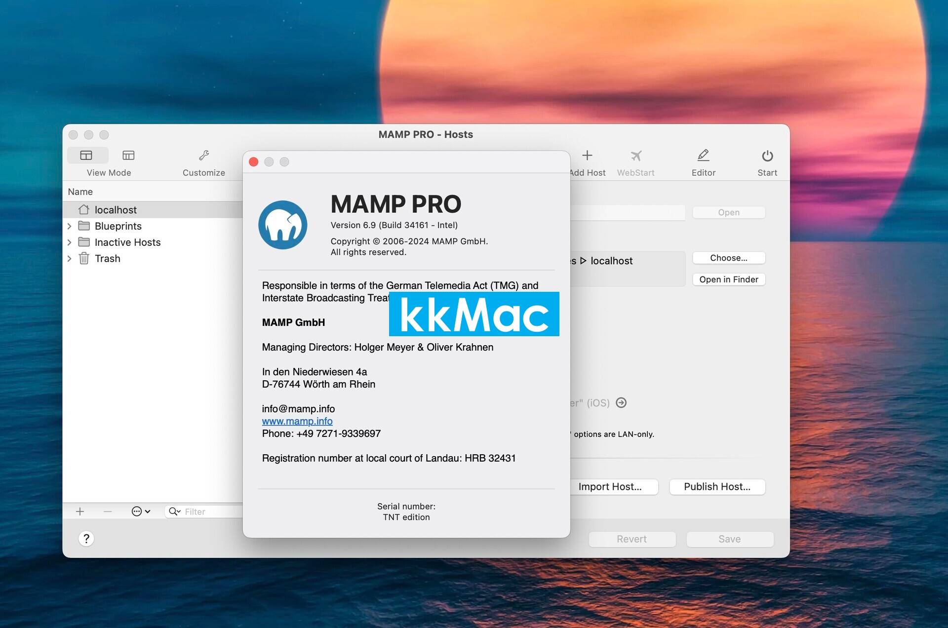Click the Publish Host... button
Screen dimensions: 948x628
717,487
